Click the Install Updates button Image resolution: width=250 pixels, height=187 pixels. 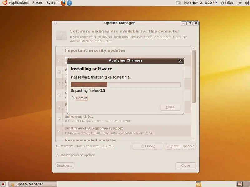[181, 146]
